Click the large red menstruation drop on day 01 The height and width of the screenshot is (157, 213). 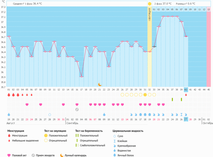9,95
